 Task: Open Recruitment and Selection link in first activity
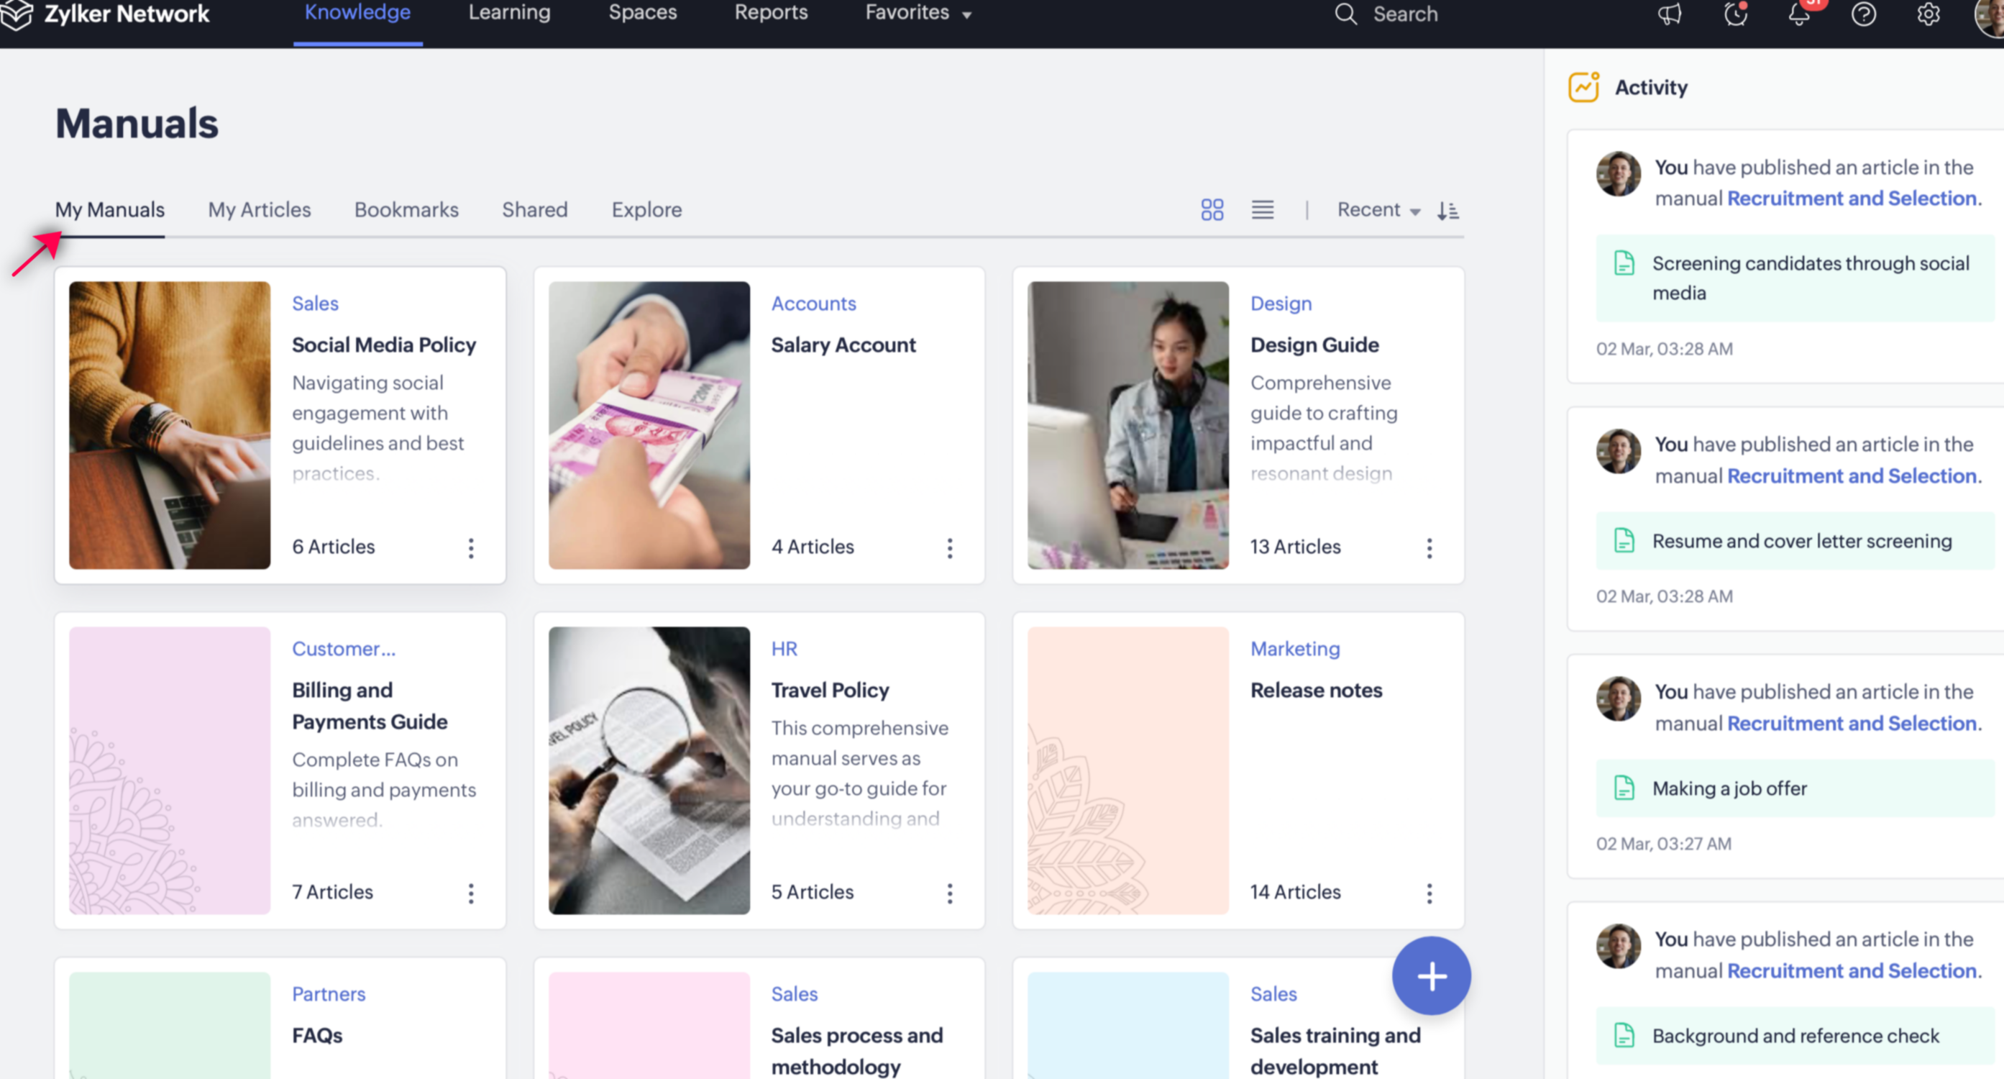click(x=1852, y=198)
